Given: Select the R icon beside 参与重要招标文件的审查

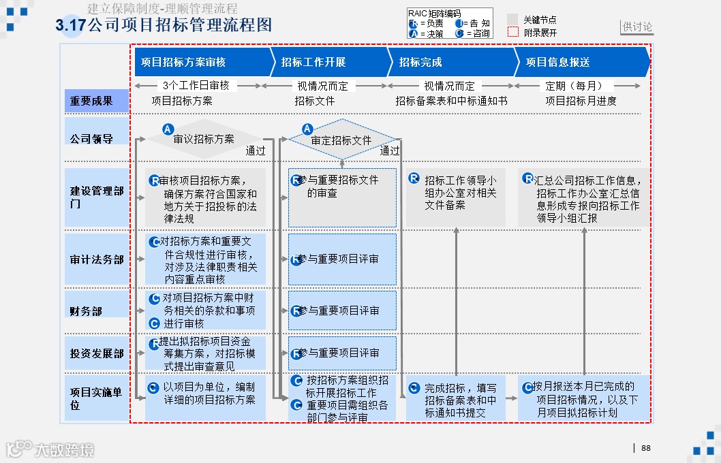Looking at the screenshot, I should point(296,180).
